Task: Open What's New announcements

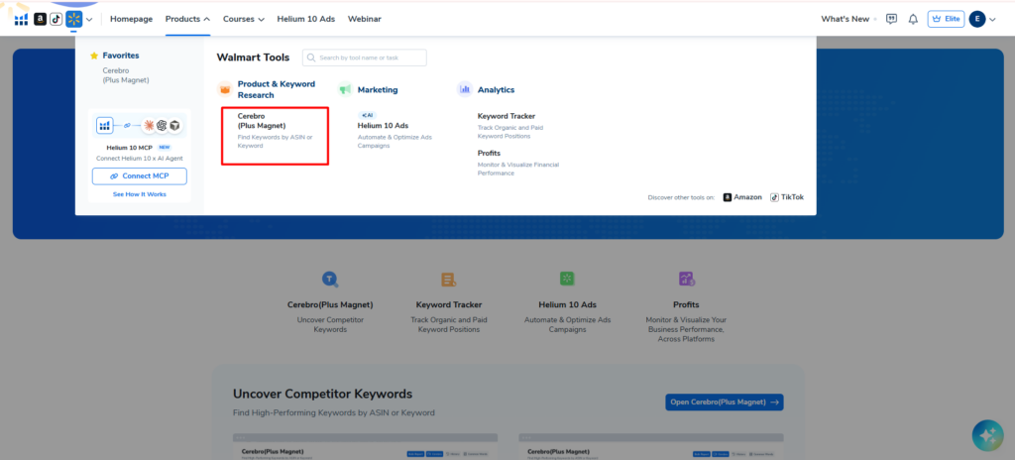Action: (846, 19)
